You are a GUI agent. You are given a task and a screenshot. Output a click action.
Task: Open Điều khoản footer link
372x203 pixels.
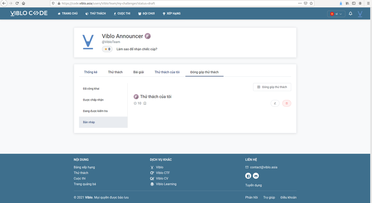(289, 197)
